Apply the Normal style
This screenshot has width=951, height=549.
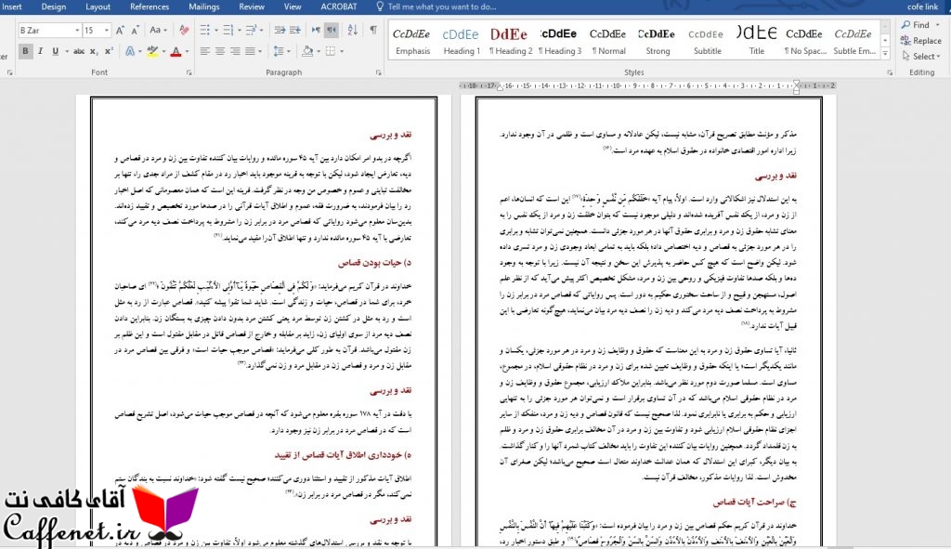pos(608,41)
